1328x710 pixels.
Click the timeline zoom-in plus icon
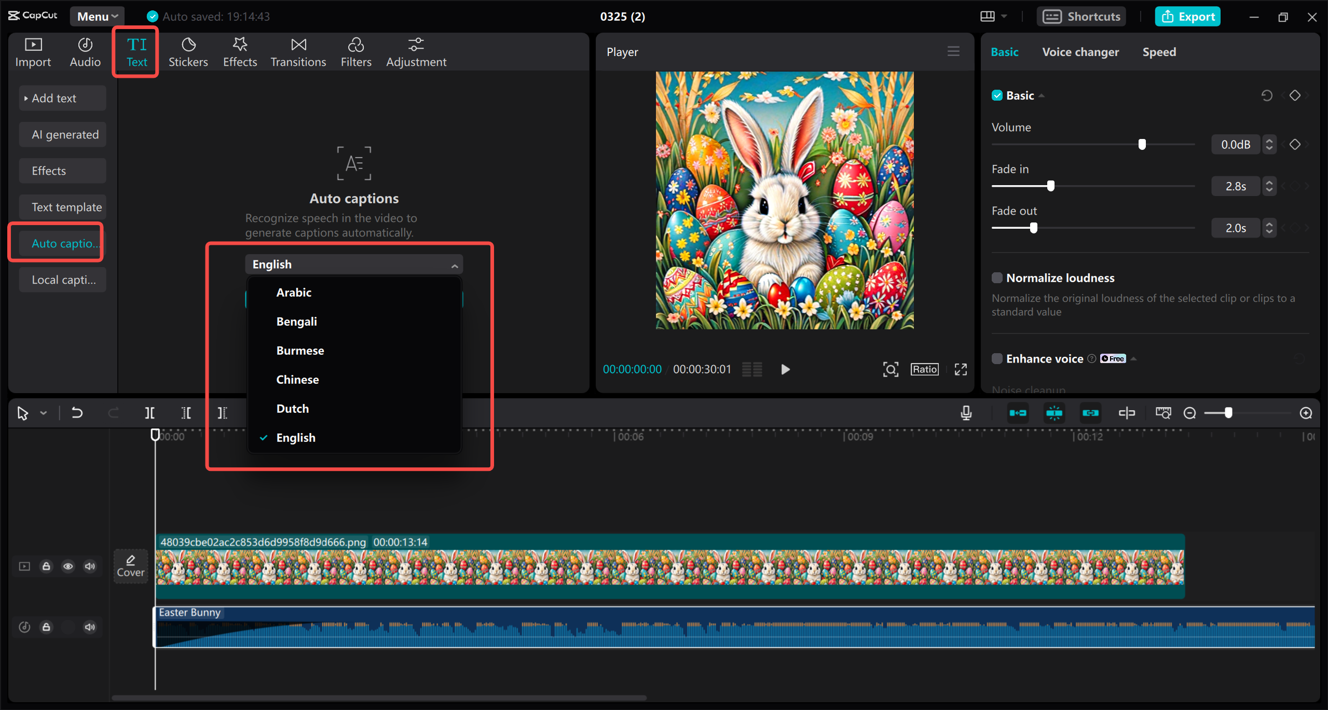[x=1306, y=413]
